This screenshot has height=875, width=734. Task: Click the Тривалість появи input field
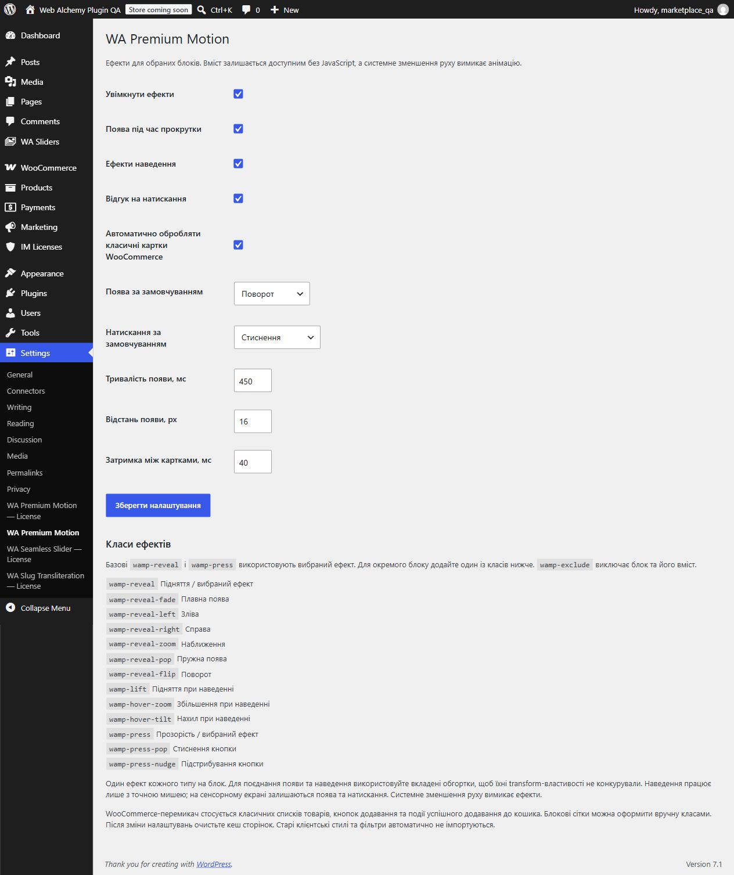[x=253, y=381]
